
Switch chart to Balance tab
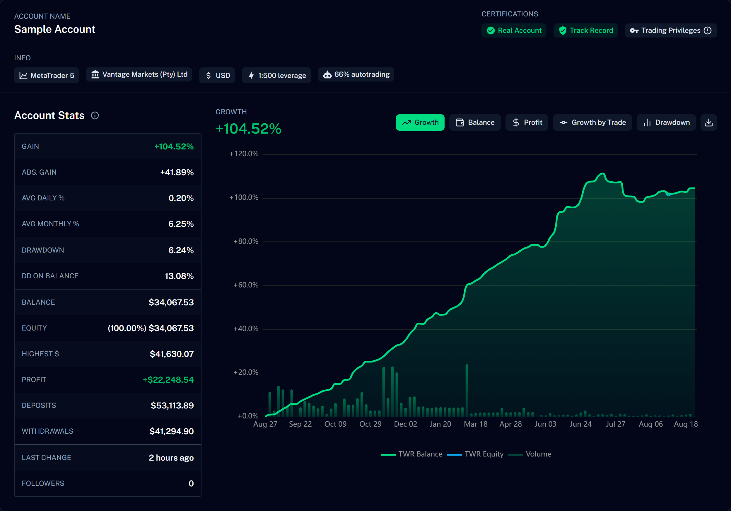475,122
